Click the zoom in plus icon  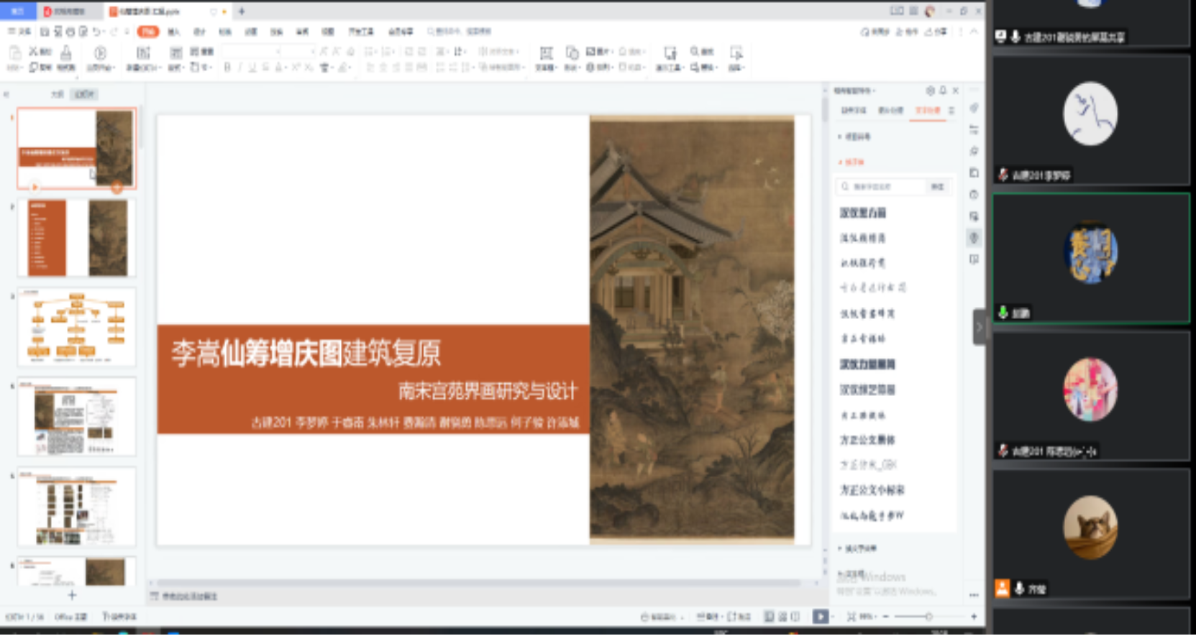point(974,617)
